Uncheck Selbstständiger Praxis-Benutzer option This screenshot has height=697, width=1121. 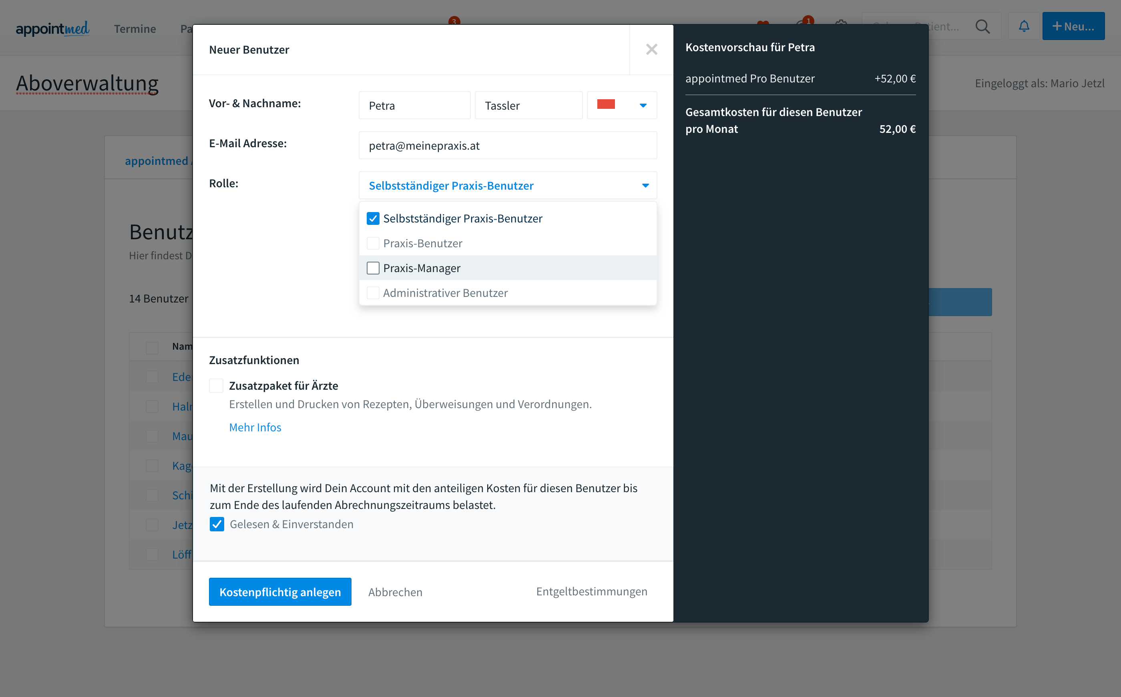(373, 218)
